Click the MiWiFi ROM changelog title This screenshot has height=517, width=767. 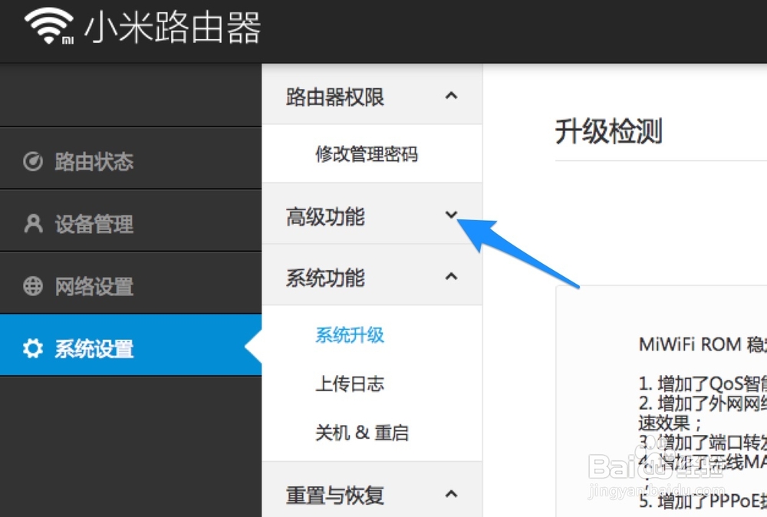pos(703,344)
